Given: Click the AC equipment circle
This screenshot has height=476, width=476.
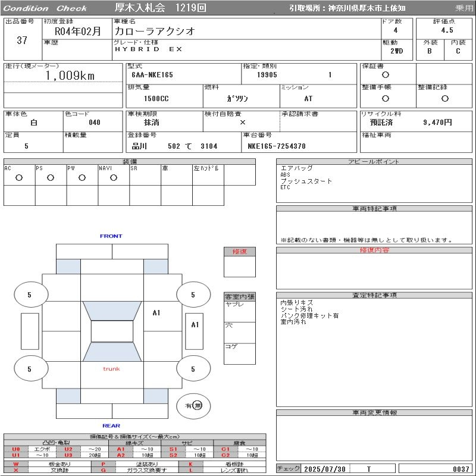Looking at the screenshot, I should (x=19, y=177).
